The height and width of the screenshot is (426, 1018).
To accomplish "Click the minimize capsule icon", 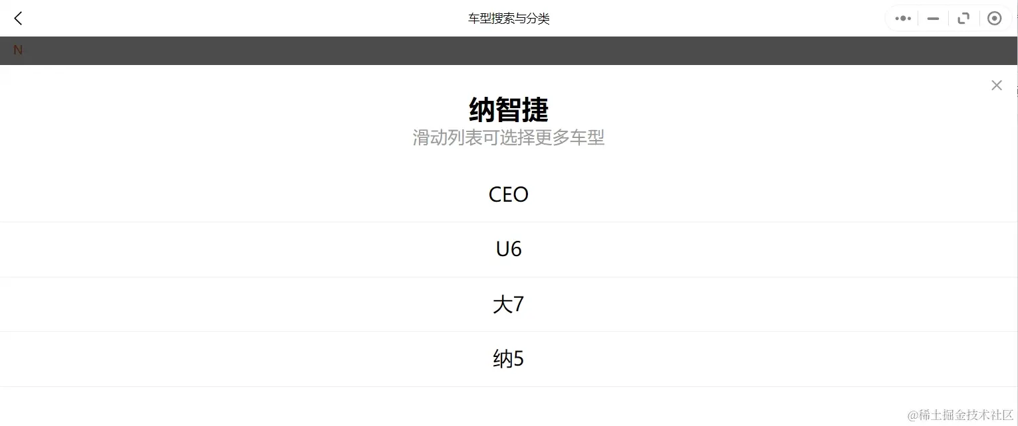I will (x=932, y=19).
